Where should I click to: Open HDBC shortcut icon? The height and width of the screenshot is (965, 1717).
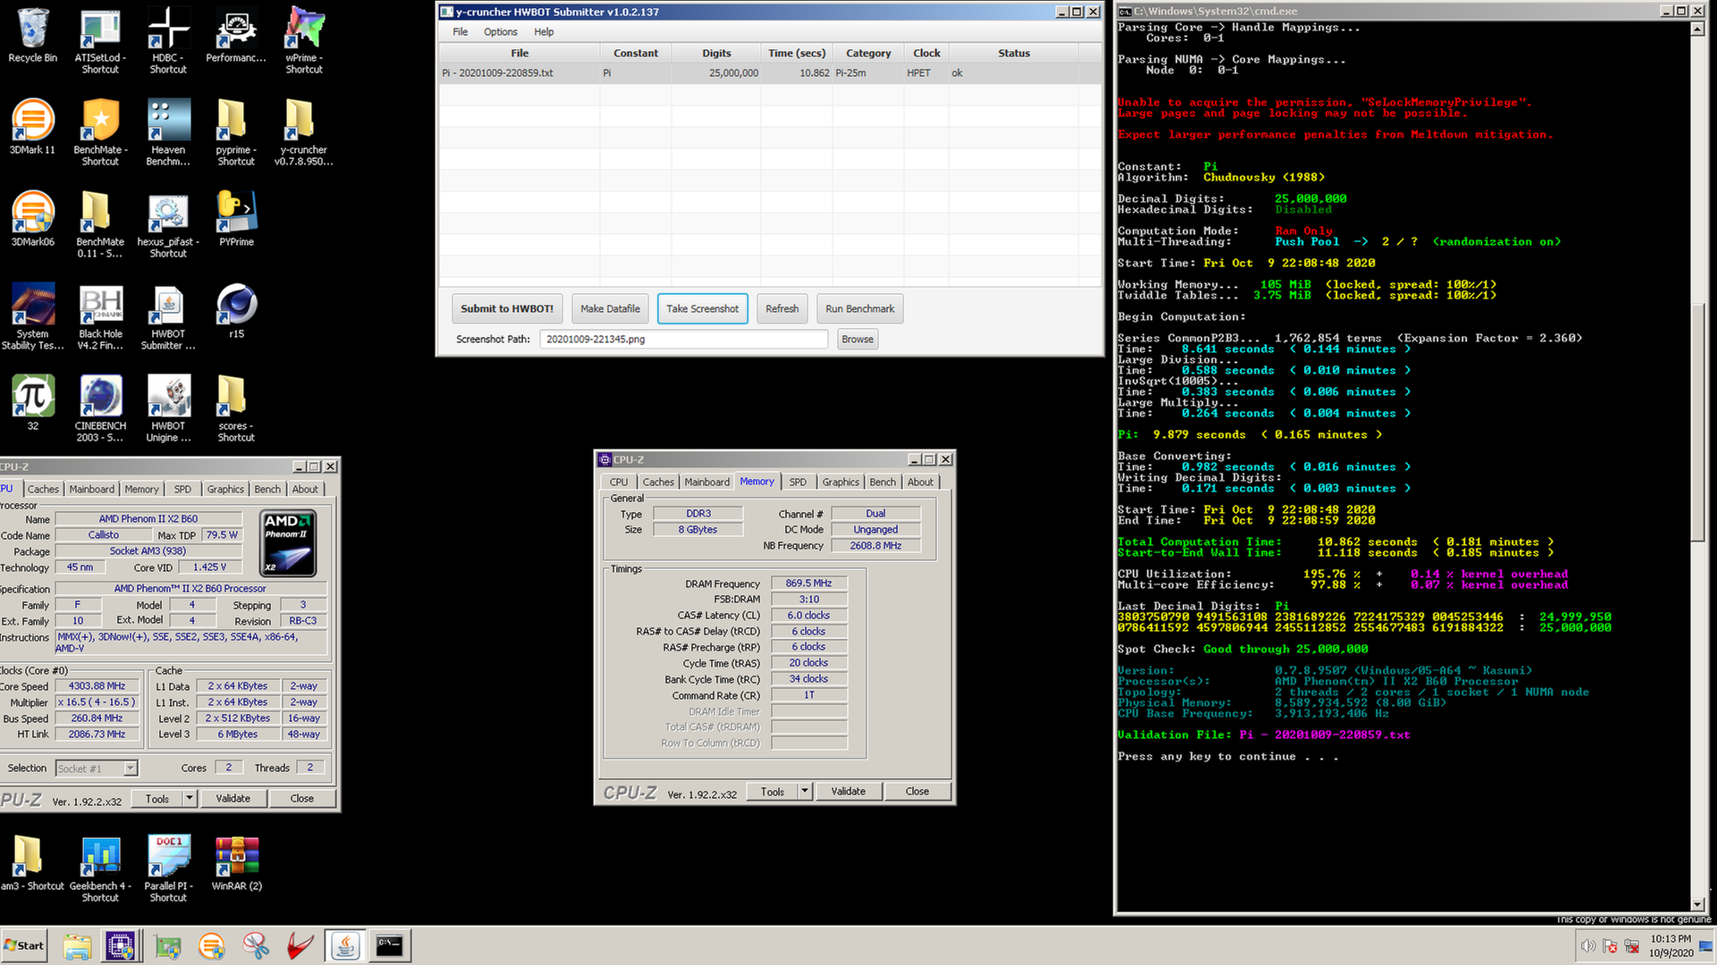[168, 40]
